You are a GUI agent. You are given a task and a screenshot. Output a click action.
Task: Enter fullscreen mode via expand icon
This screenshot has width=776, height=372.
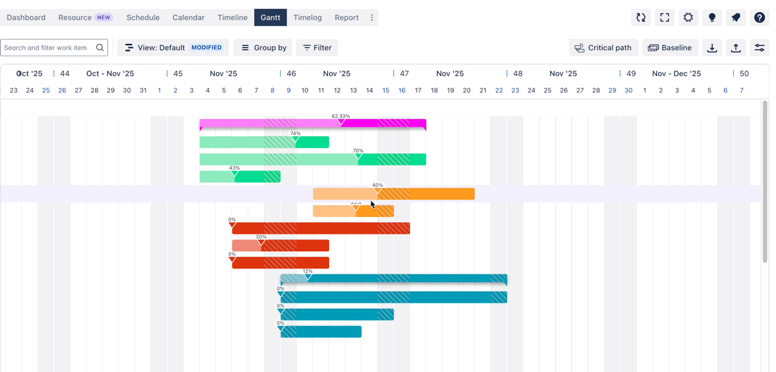coord(665,17)
